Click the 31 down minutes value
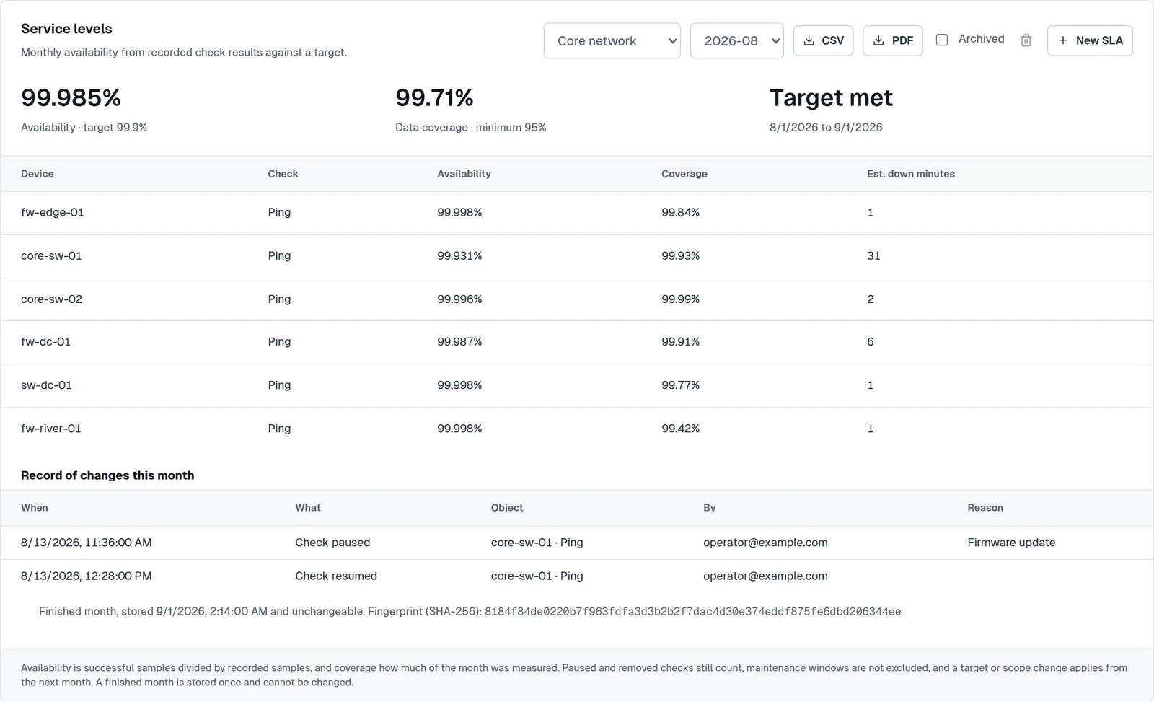The height and width of the screenshot is (702, 1154). 873,255
